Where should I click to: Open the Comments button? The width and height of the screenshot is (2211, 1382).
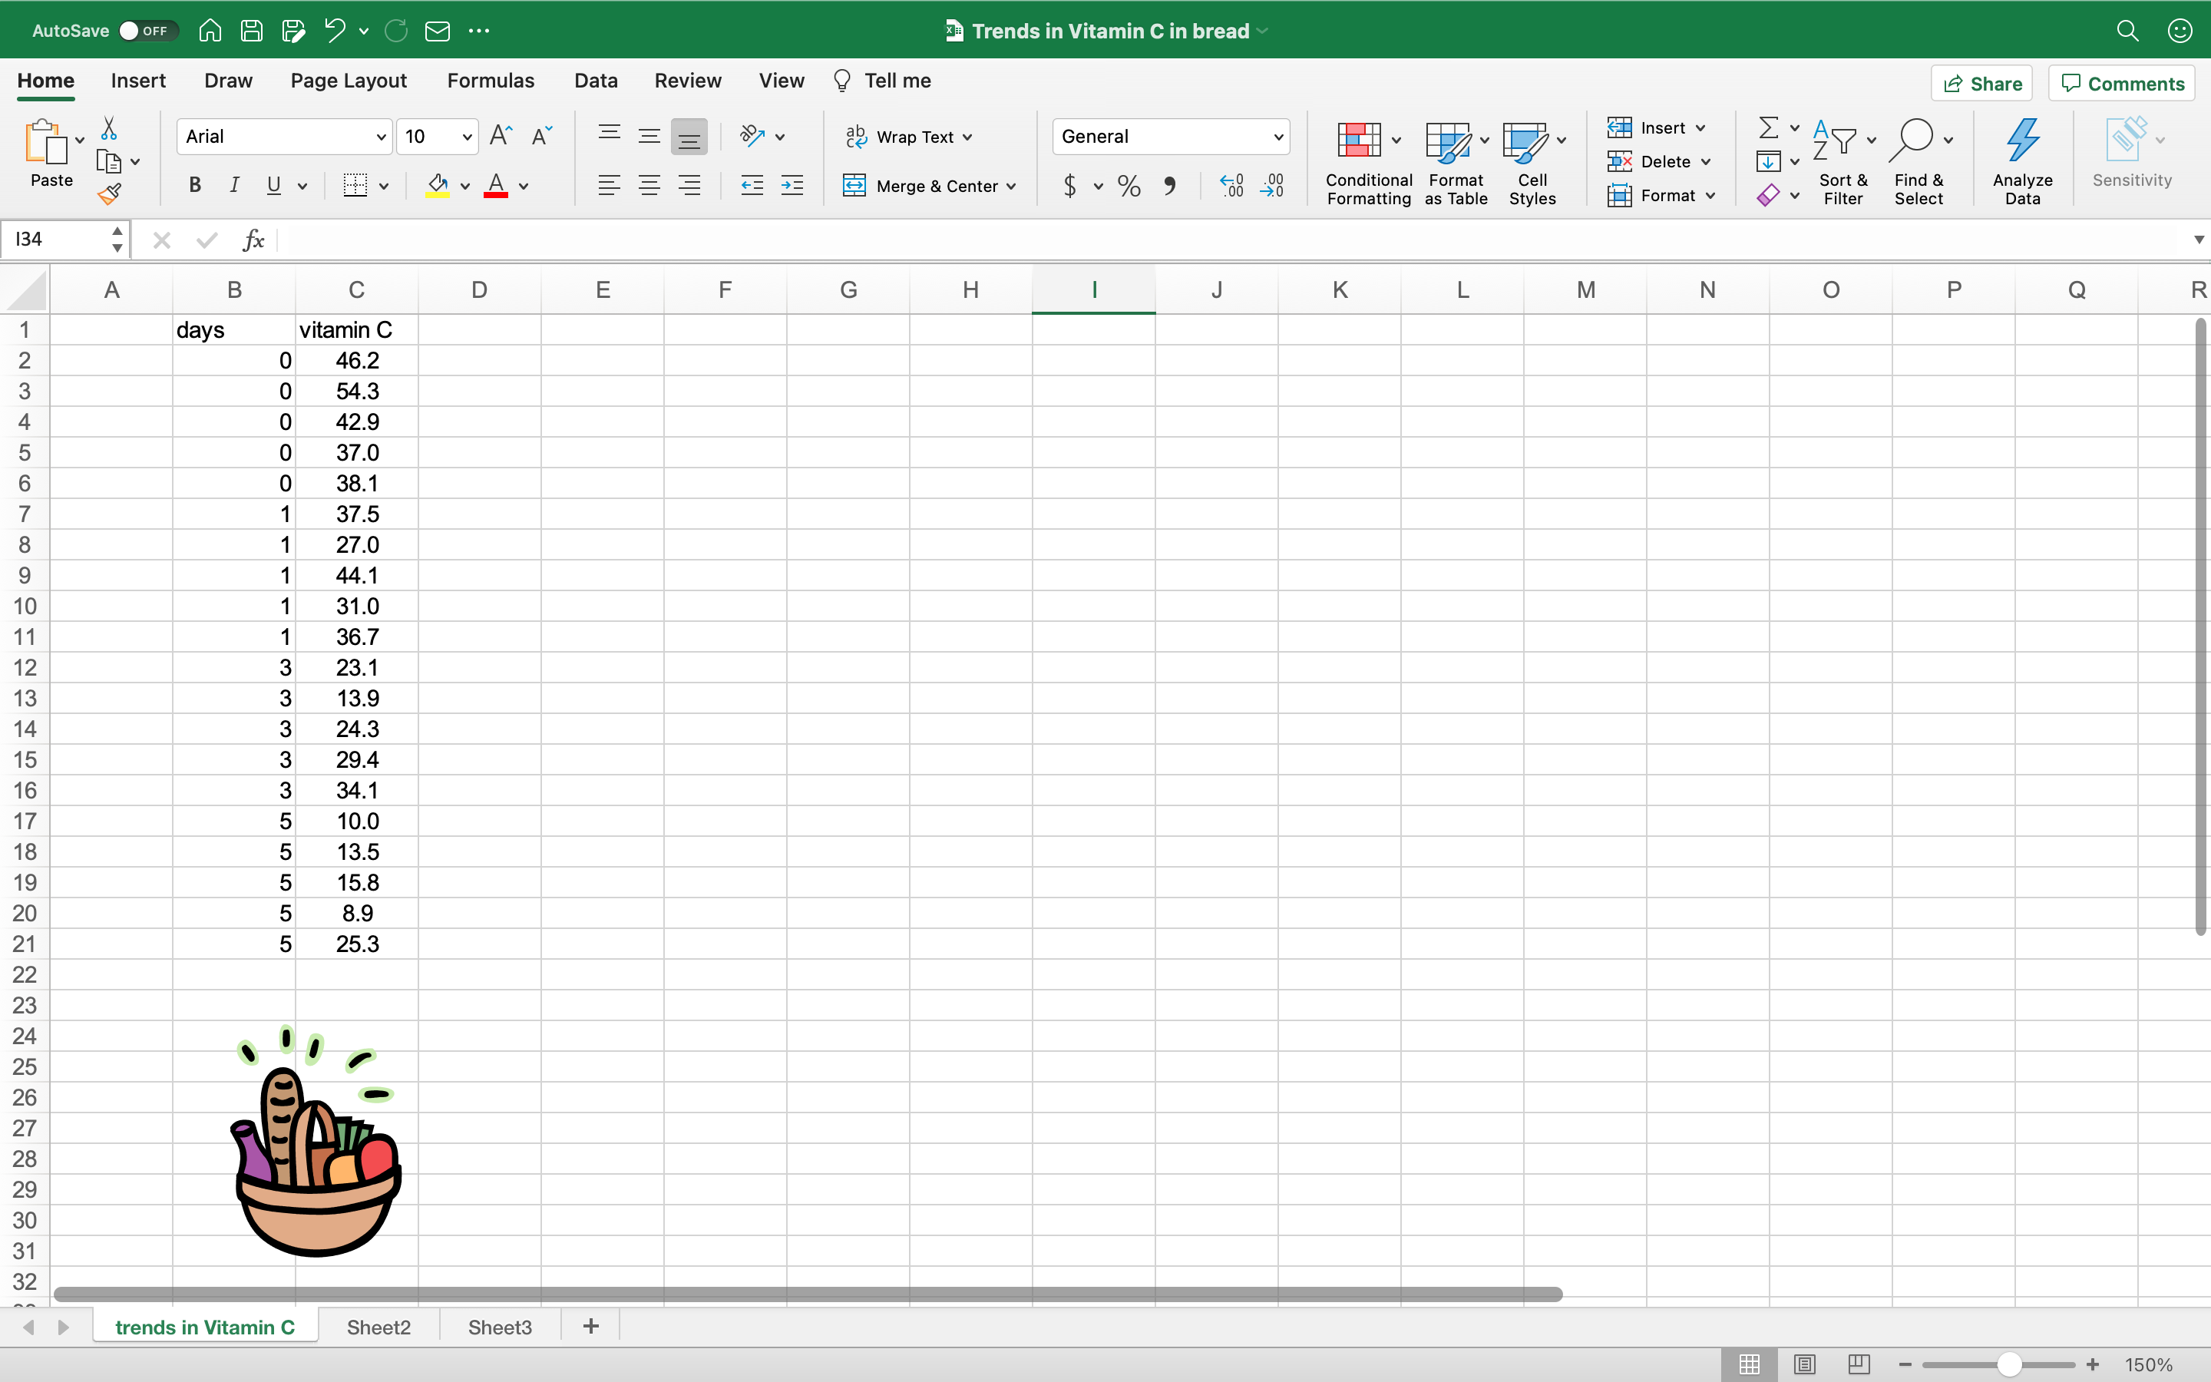click(2123, 83)
